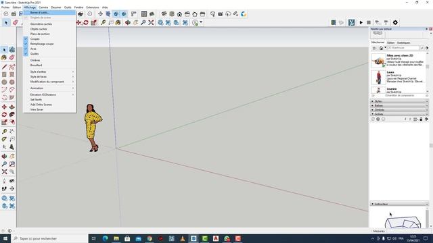Select the Move tool with red arrows
The height and width of the screenshot is (243, 433).
click(4, 107)
